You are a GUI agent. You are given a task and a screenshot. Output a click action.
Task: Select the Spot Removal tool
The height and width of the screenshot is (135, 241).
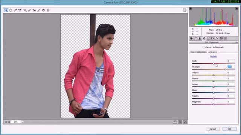(29, 10)
